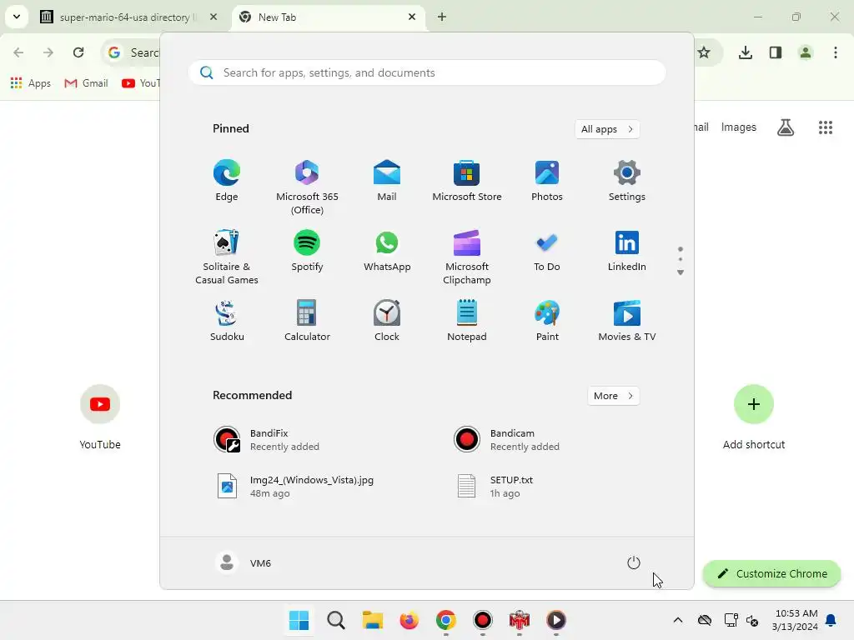Open WhatsApp
The width and height of the screenshot is (854, 640).
[x=387, y=251]
